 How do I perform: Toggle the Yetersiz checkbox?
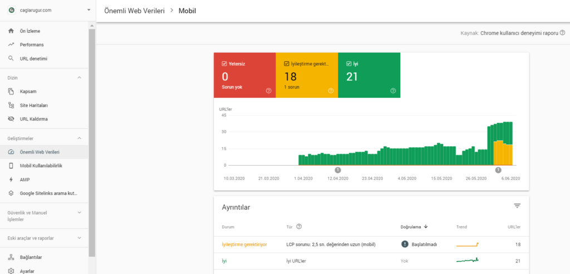224,64
